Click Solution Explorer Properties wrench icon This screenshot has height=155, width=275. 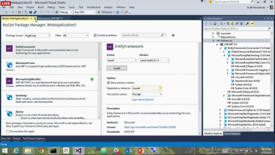[x=247, y=24]
